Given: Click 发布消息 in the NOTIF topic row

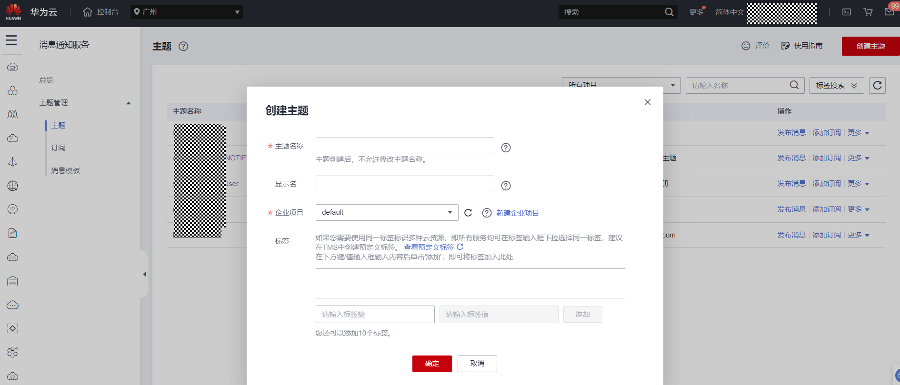Looking at the screenshot, I should 791,158.
